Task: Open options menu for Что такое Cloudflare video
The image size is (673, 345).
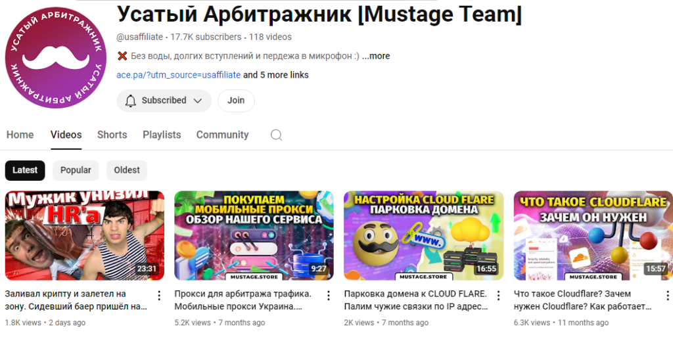Action: tap(668, 295)
